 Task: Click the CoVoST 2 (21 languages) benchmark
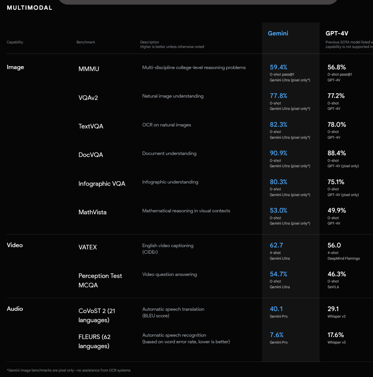click(x=97, y=316)
